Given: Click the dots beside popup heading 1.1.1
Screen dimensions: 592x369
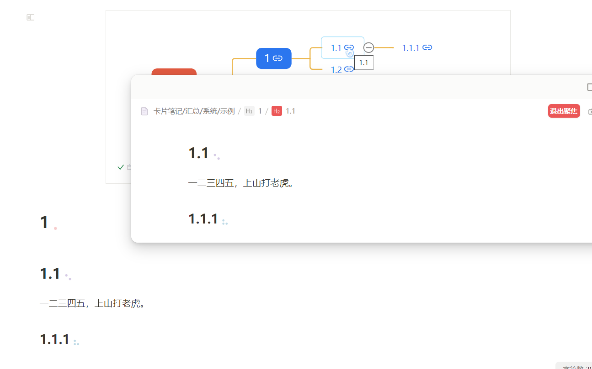Looking at the screenshot, I should point(224,222).
